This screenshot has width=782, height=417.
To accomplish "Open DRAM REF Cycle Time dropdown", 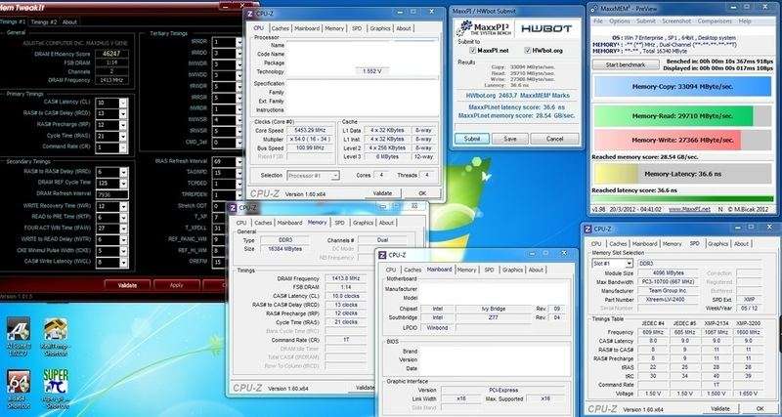I will point(124,183).
